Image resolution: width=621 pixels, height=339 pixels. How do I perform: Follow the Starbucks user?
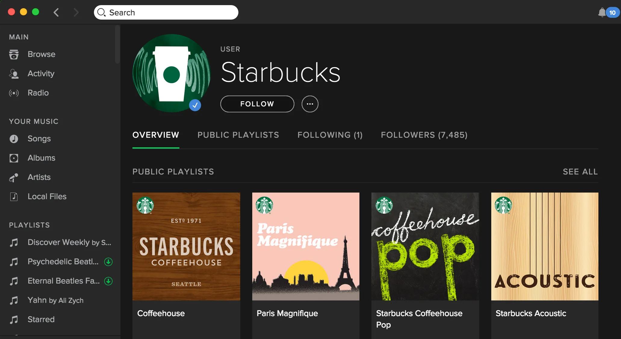[257, 104]
